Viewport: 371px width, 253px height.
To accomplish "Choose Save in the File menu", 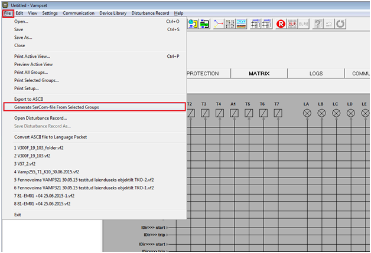I will click(x=95, y=29).
